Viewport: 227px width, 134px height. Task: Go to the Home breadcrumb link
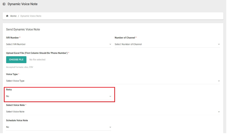(13, 16)
